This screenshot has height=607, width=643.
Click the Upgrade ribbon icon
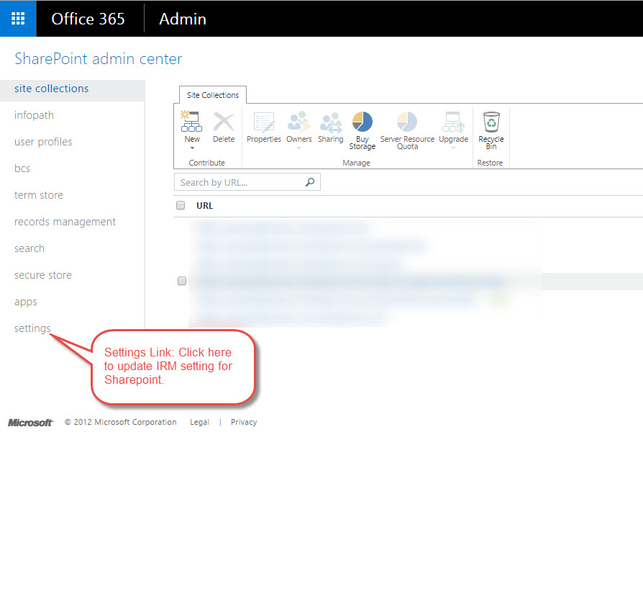click(x=453, y=122)
